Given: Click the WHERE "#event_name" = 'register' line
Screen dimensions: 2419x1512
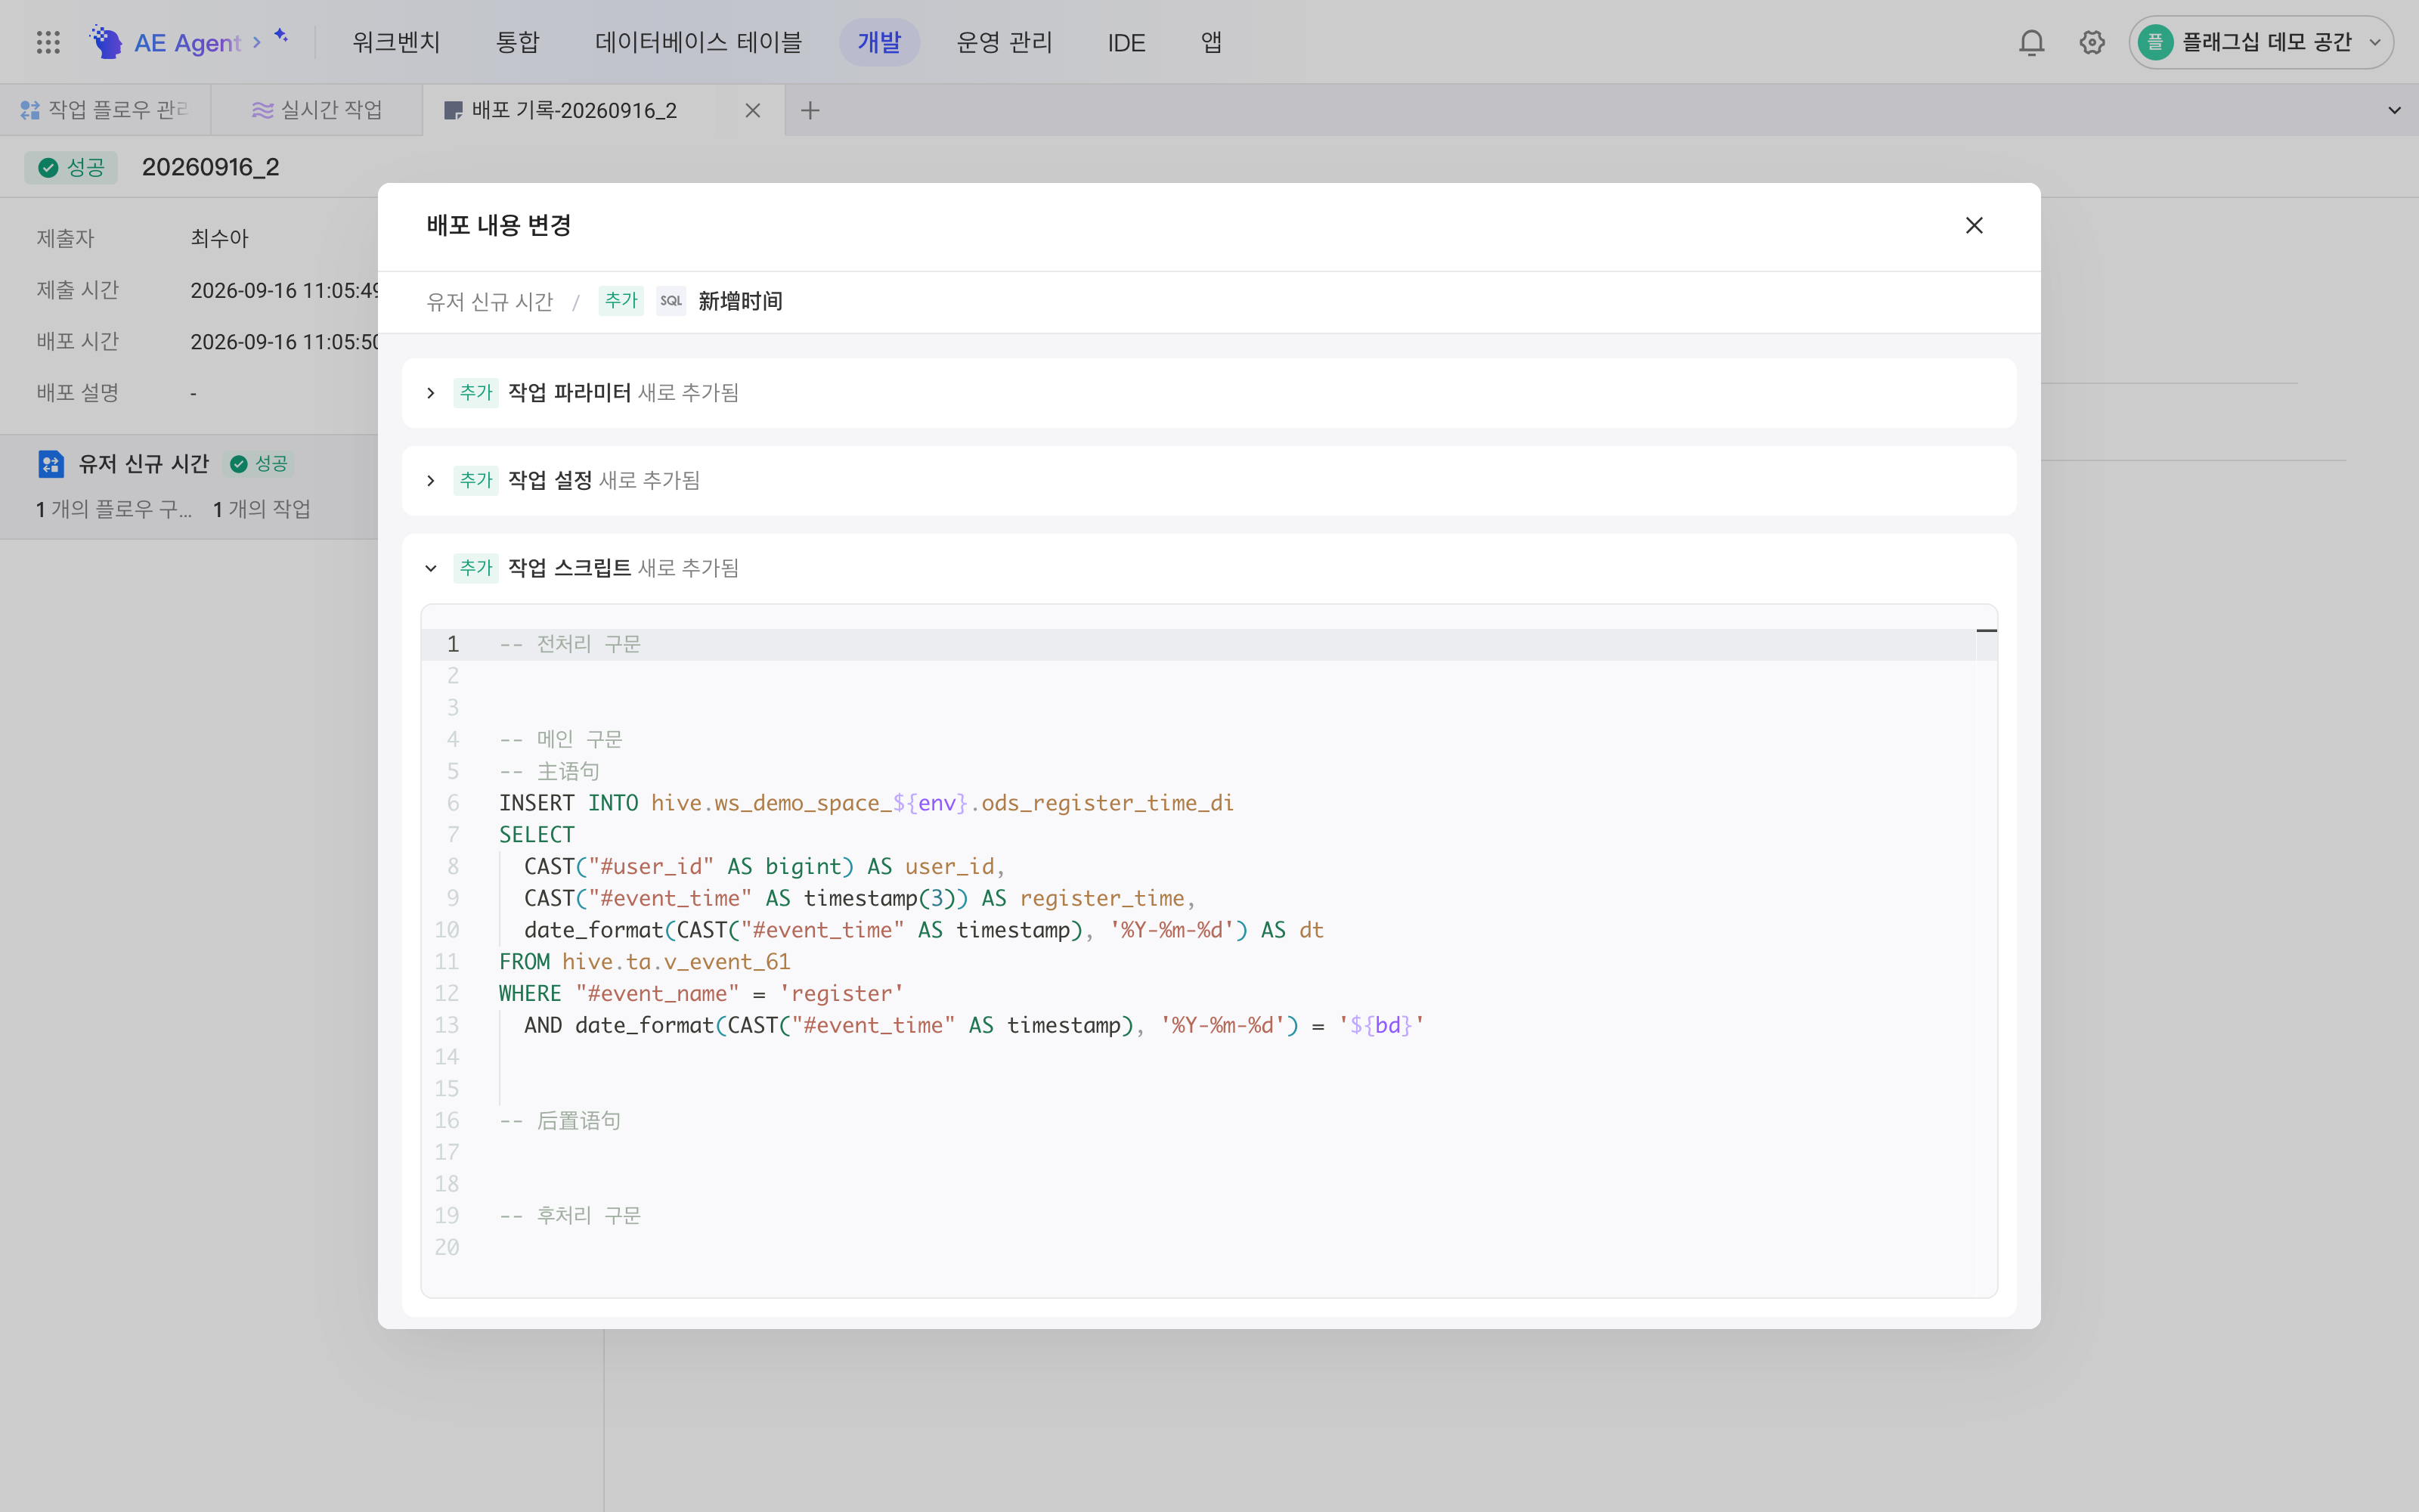Looking at the screenshot, I should click(701, 994).
